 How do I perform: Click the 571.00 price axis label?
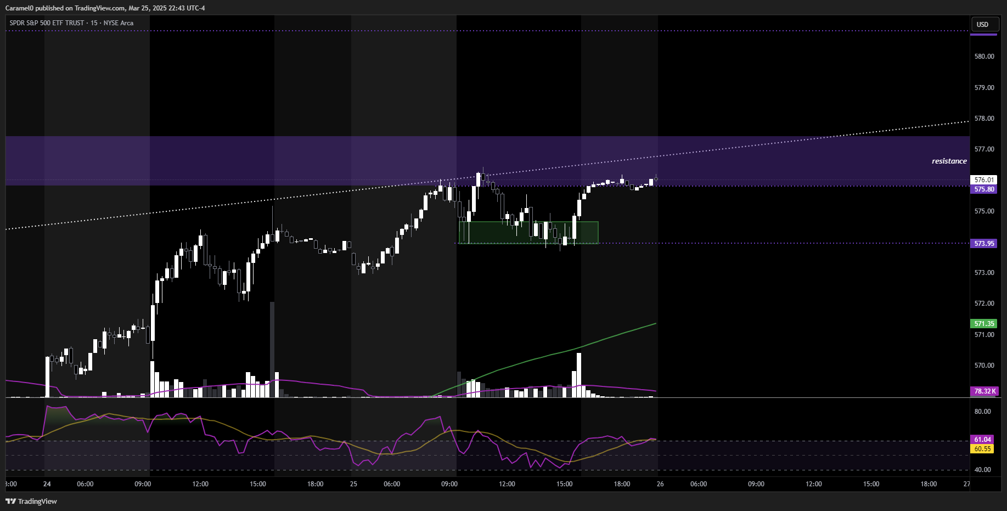[984, 335]
